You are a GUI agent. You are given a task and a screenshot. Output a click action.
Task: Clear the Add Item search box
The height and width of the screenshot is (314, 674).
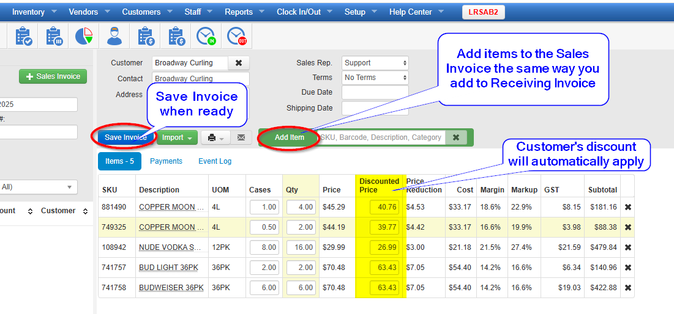coord(456,137)
